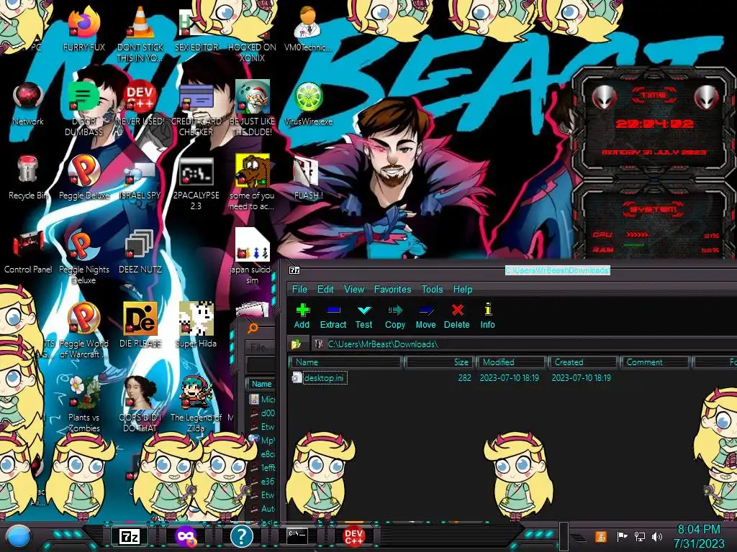Select the VM0Technic desktop icon

tap(308, 29)
